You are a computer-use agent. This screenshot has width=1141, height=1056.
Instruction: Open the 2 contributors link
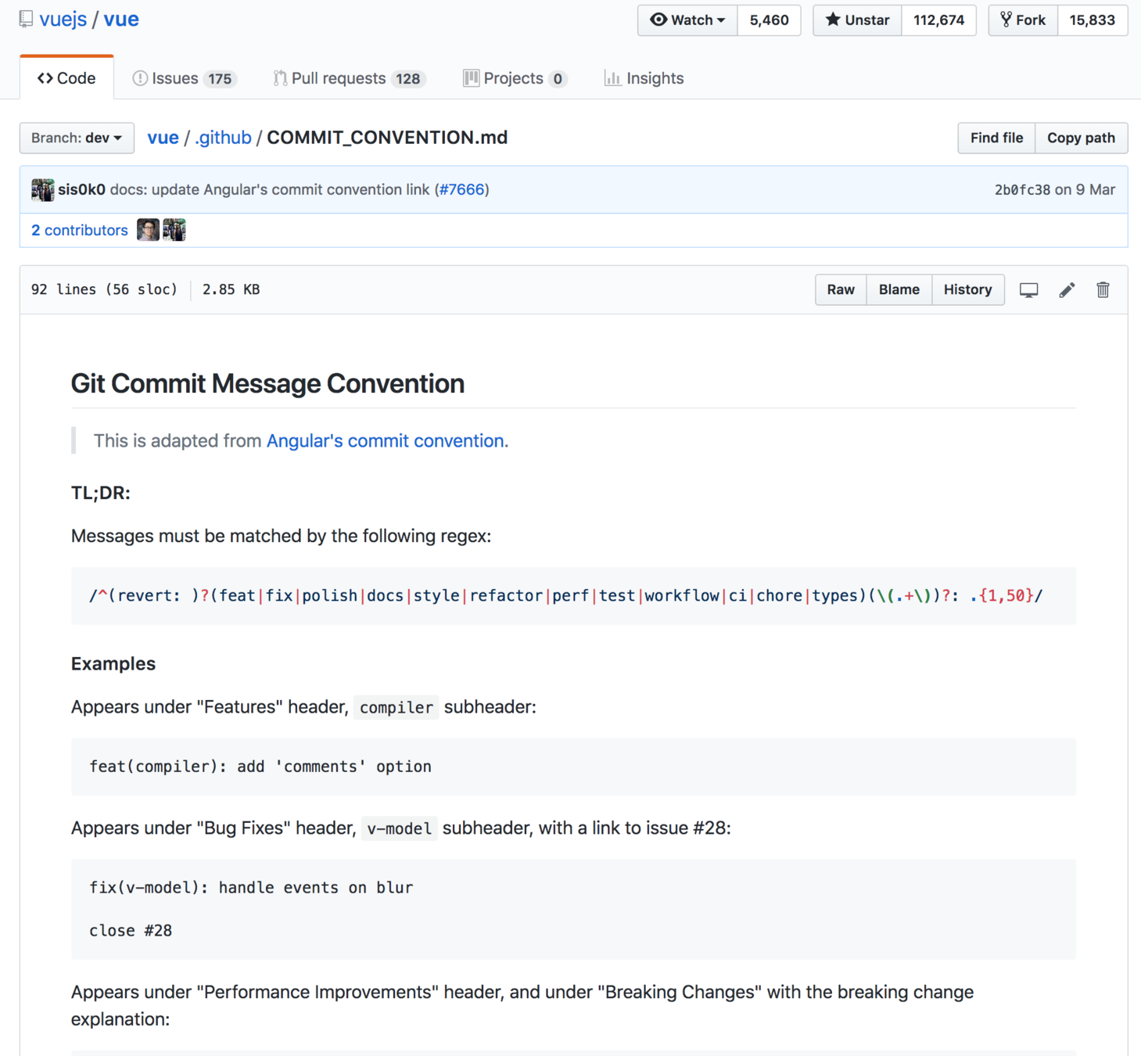point(79,230)
